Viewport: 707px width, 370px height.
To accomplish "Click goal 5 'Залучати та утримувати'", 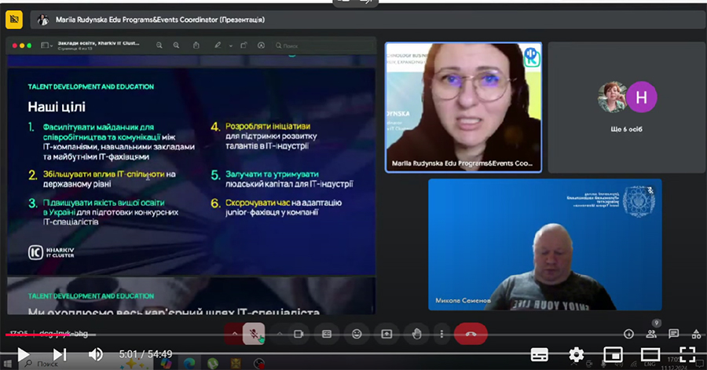I will (272, 174).
